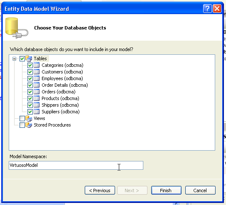This screenshot has width=226, height=205.
Task: Select the Orders (odbcma) tree item
Action: point(59,92)
